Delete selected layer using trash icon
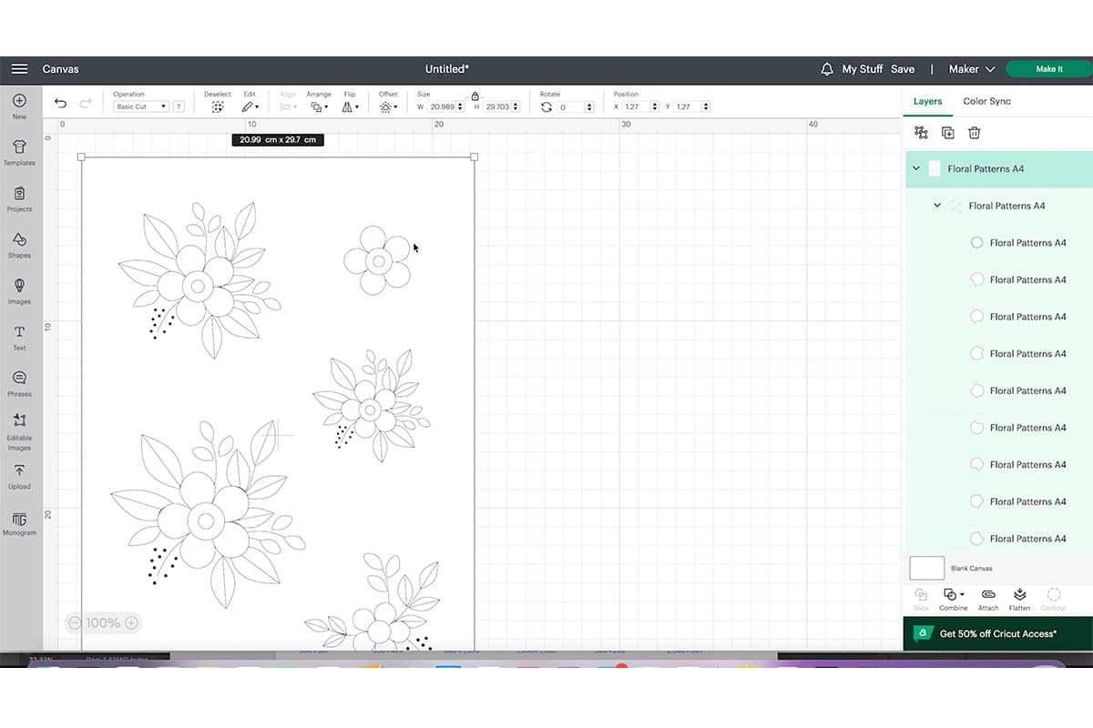The height and width of the screenshot is (728, 1093). click(974, 133)
